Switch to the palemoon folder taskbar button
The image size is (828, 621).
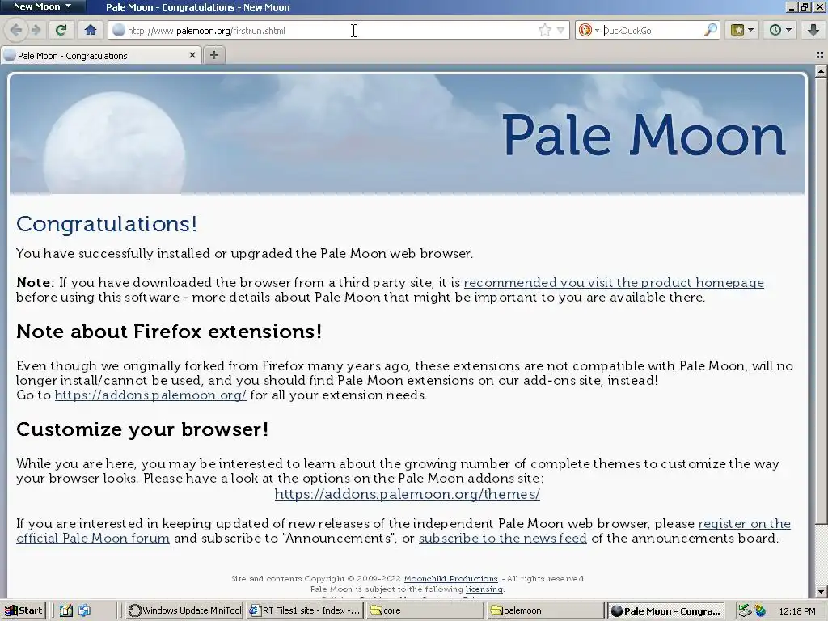click(x=546, y=610)
